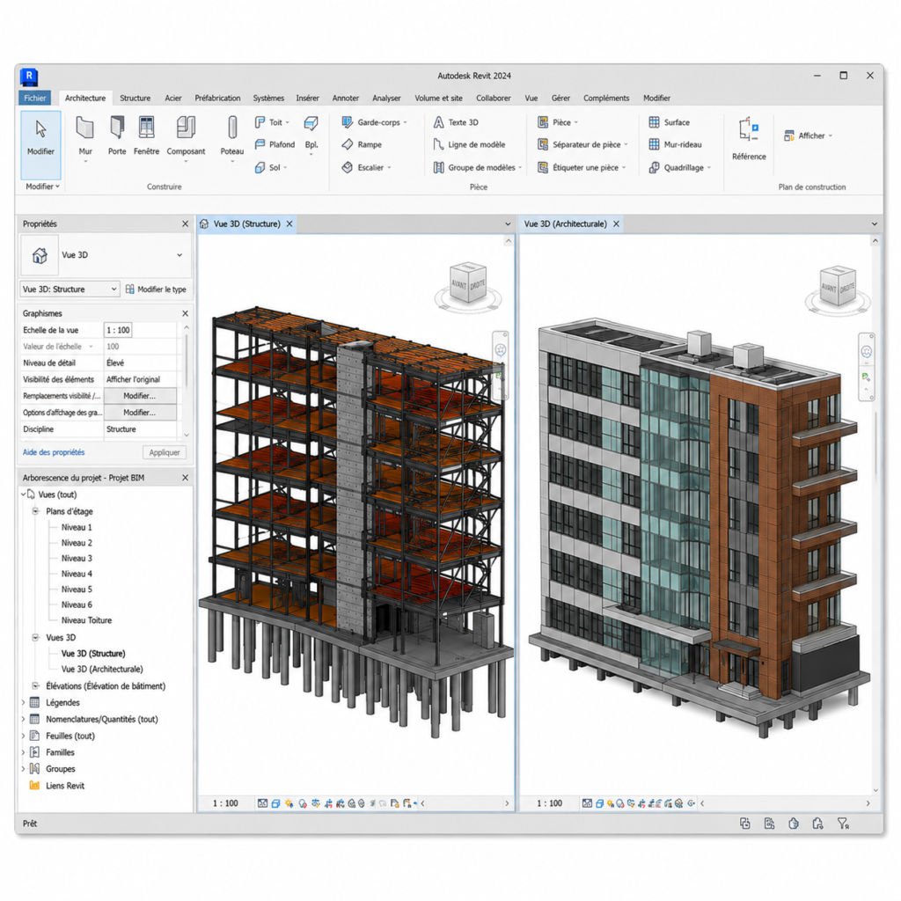Screen dimensions: 901x901
Task: Open the Aide des propriétés link
Action: 54,452
